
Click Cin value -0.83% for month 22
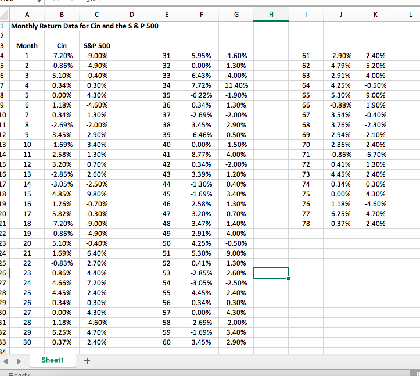tap(62, 263)
